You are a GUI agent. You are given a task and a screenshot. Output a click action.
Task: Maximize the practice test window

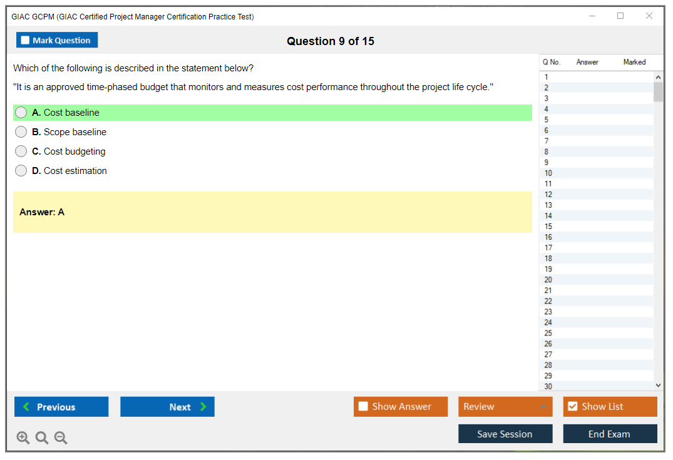(620, 16)
